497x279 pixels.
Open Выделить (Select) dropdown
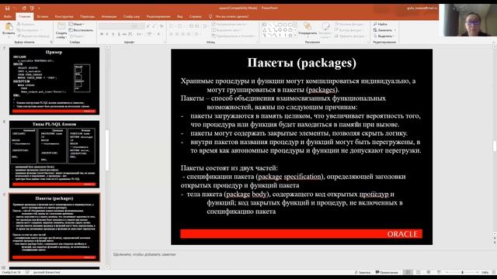point(384,36)
